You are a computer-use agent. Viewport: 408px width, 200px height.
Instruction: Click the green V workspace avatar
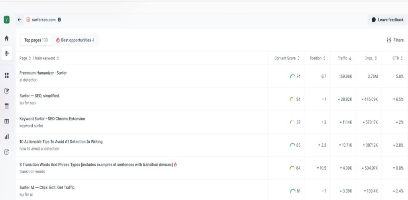tap(6, 20)
